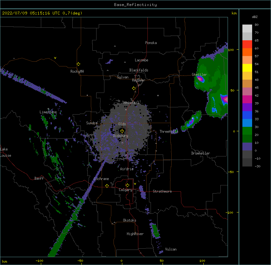The width and height of the screenshot is (271, 265).
Task: Click the Ponoka city label
Action: click(151, 43)
